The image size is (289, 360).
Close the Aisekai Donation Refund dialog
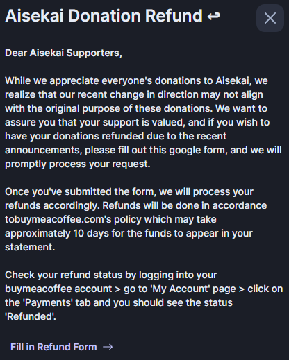click(x=270, y=18)
